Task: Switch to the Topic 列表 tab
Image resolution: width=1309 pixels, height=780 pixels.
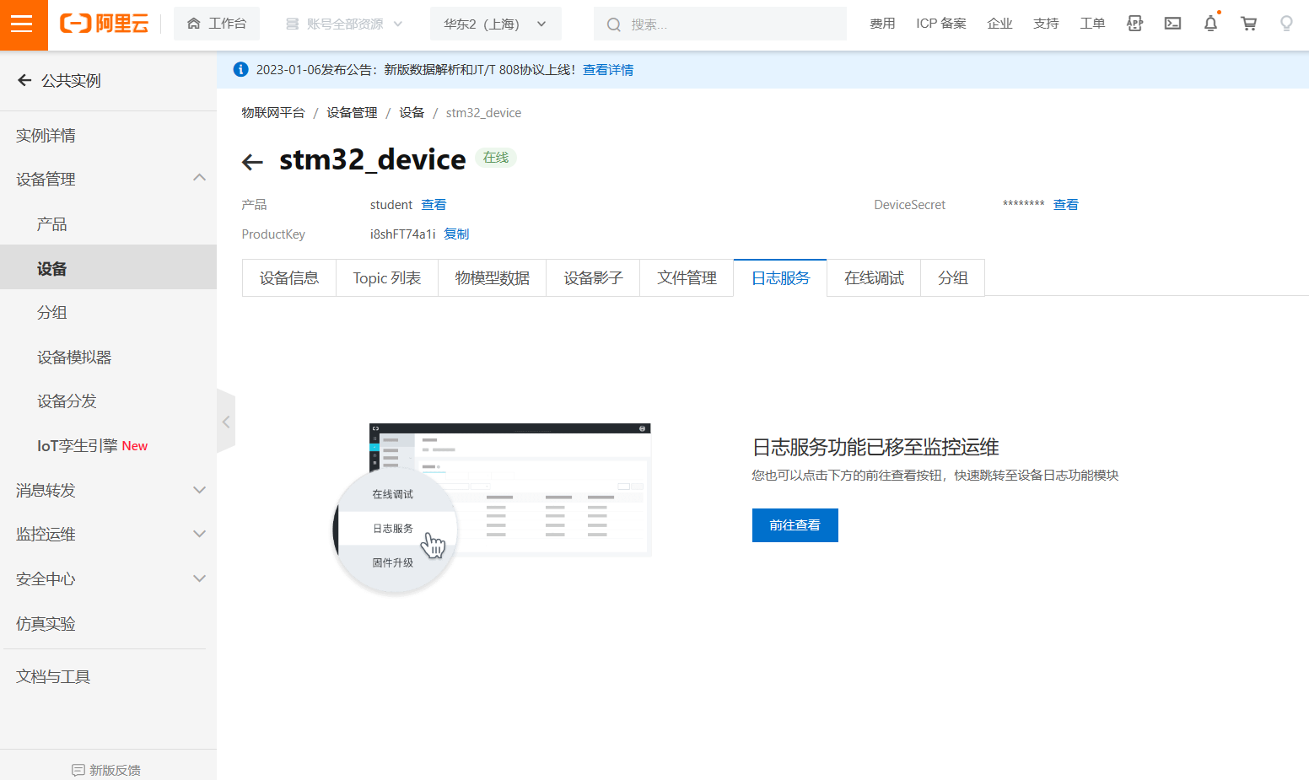Action: coord(387,278)
